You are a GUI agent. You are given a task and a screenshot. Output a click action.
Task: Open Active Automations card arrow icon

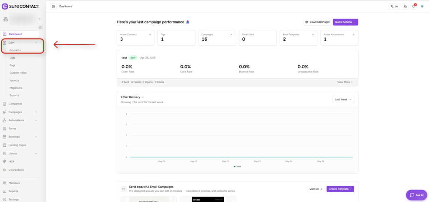353,35
